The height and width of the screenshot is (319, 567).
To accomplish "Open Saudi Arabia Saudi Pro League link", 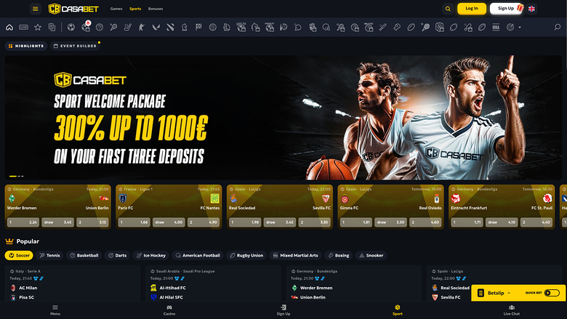I will click(x=182, y=271).
